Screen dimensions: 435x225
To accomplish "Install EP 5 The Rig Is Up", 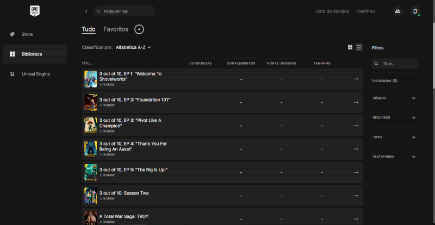I will pyautogui.click(x=107, y=175).
